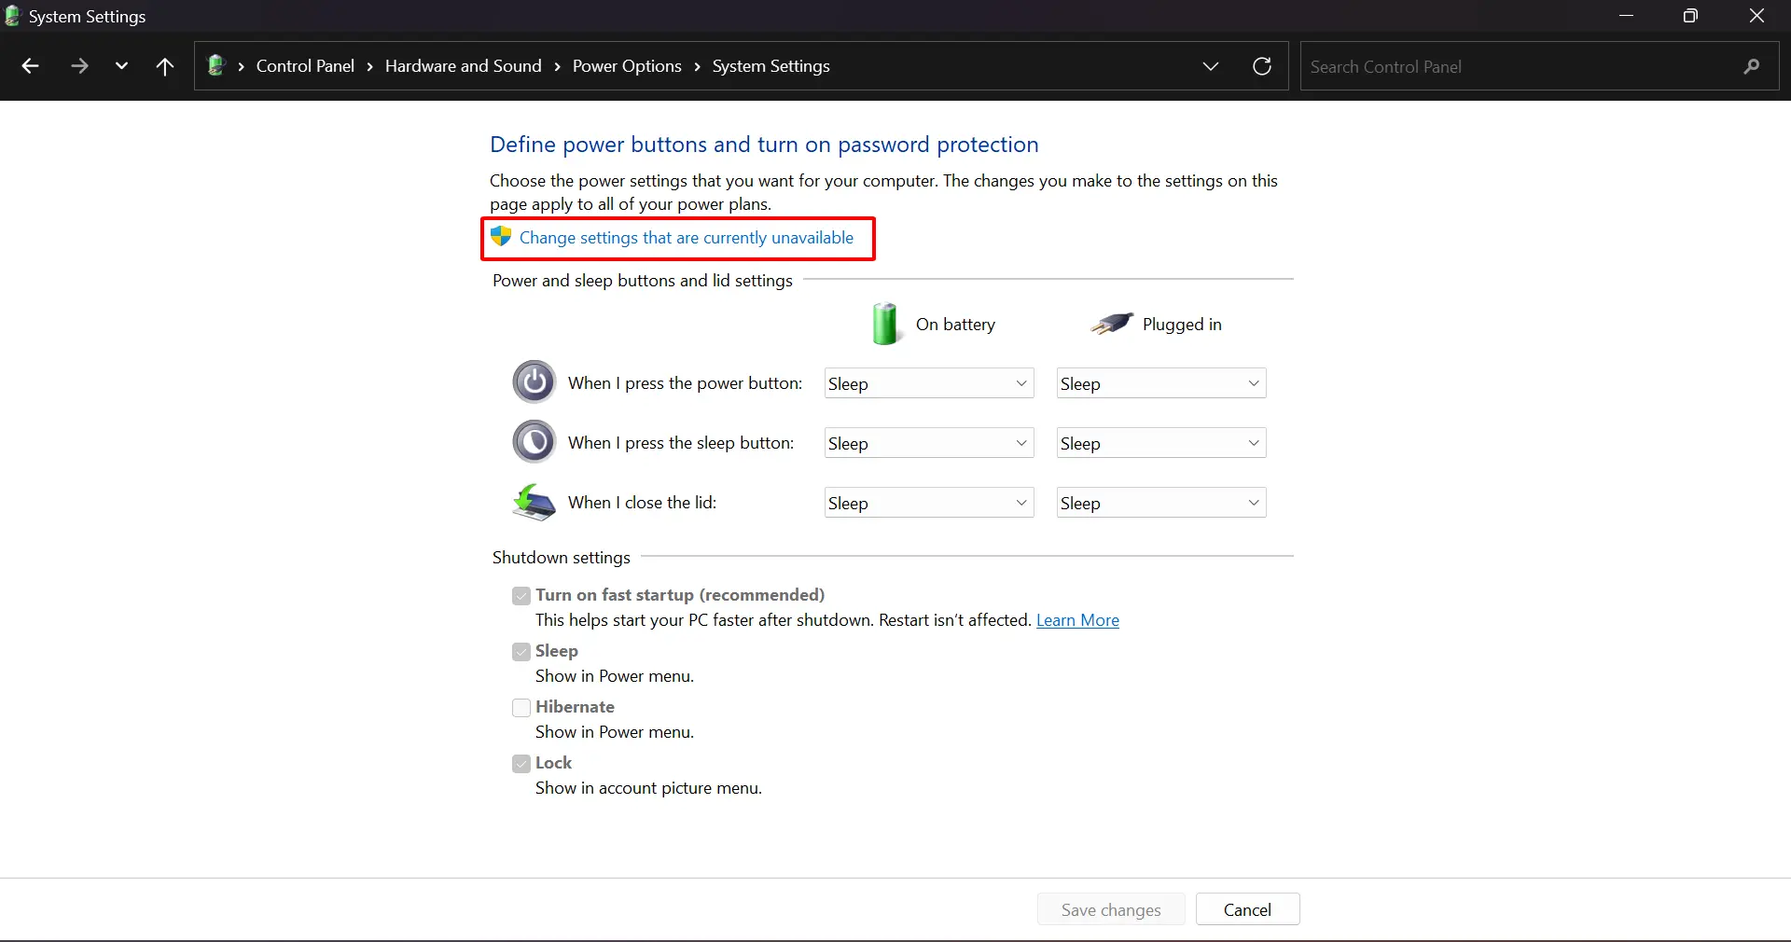Viewport: 1791px width, 942px height.
Task: Open Control Panel breadcrumb
Action: click(305, 66)
